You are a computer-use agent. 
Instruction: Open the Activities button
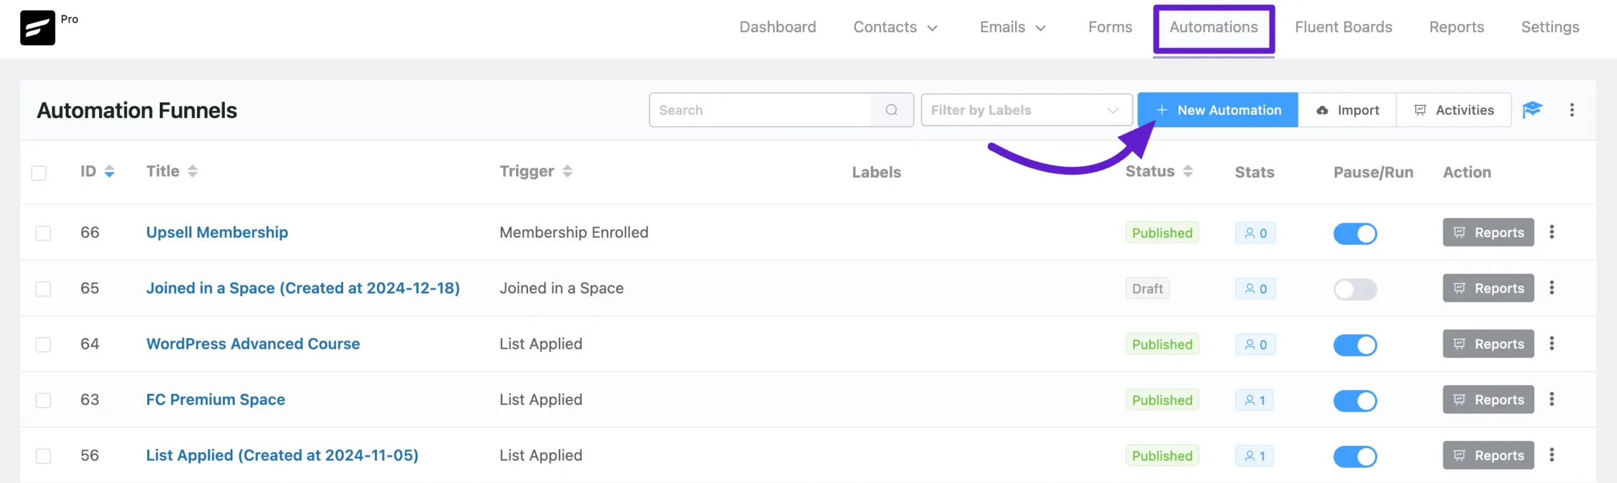[1453, 110]
